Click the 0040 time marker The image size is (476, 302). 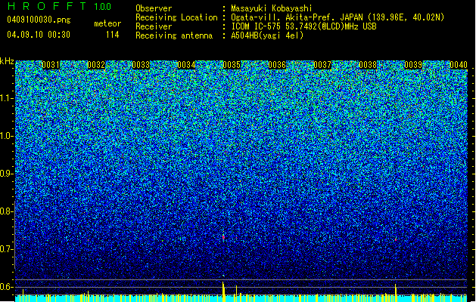tap(459, 65)
